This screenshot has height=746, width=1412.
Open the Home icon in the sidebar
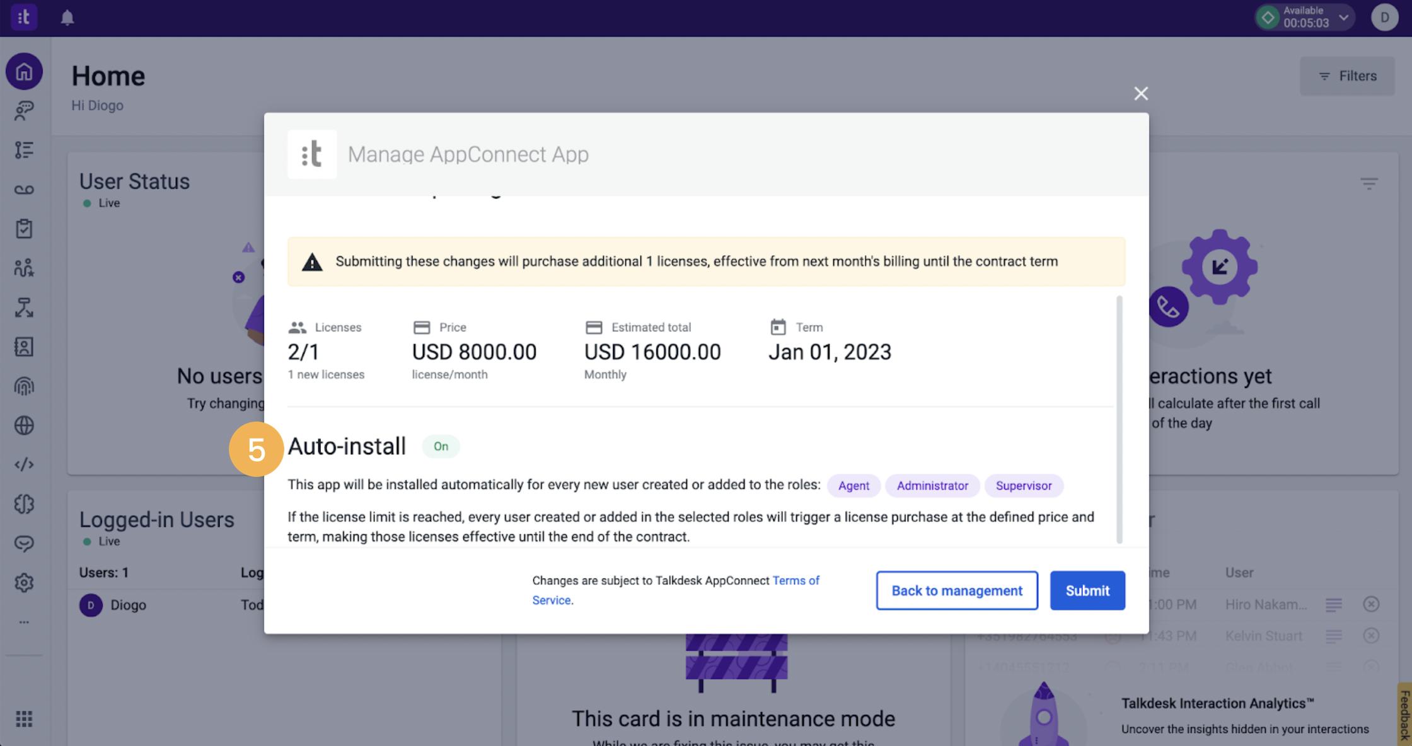(24, 71)
